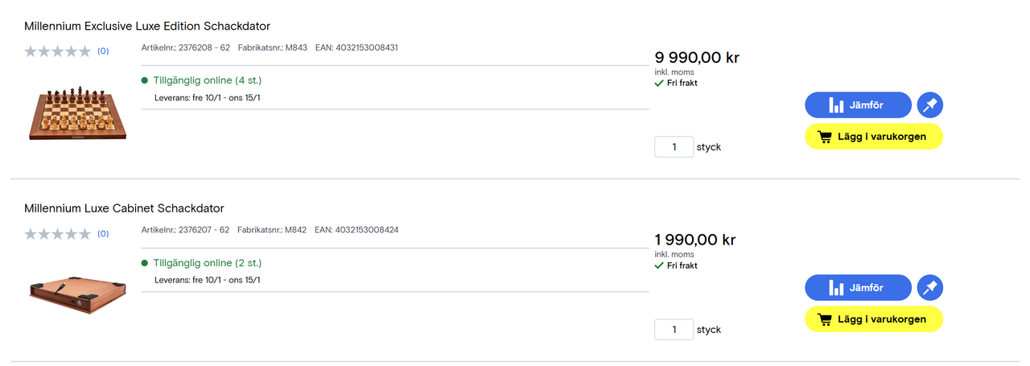The width and height of the screenshot is (1030, 366).
Task: Open review count (0) for Luxe Cabinet
Action: pos(103,234)
